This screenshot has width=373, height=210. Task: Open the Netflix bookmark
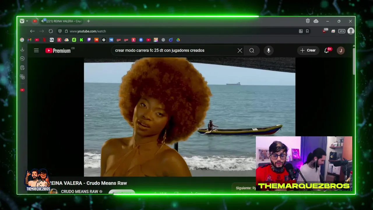[44, 40]
